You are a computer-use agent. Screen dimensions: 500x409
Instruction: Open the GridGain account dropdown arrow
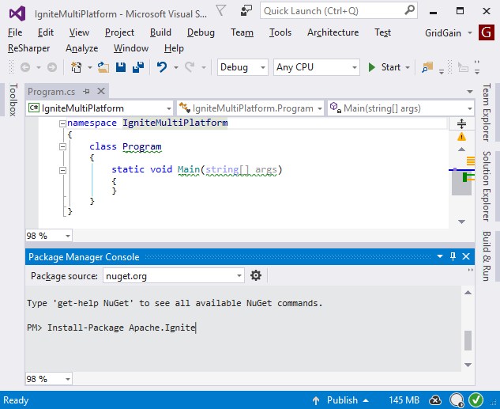coord(470,33)
